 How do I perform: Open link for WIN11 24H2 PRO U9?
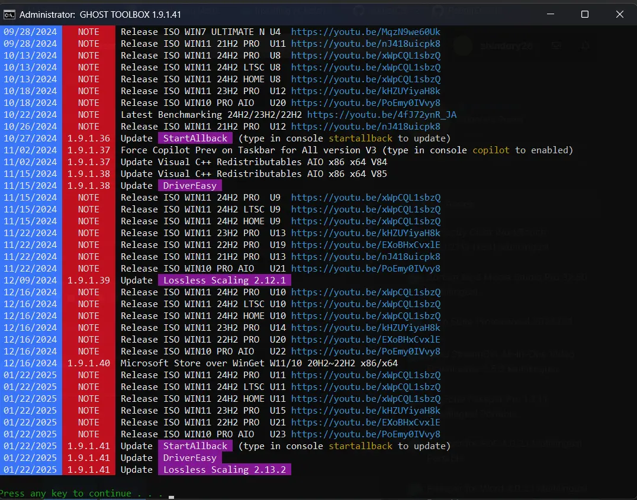(x=366, y=198)
